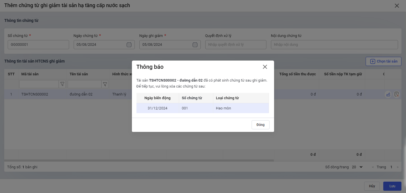Click the Số chứng từ input field
The height and width of the screenshot is (193, 406).
(38, 45)
